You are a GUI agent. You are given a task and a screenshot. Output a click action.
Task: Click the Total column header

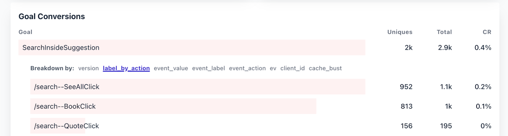click(x=444, y=32)
